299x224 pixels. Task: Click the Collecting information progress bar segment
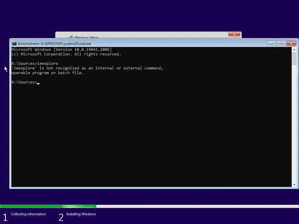click(x=30, y=206)
